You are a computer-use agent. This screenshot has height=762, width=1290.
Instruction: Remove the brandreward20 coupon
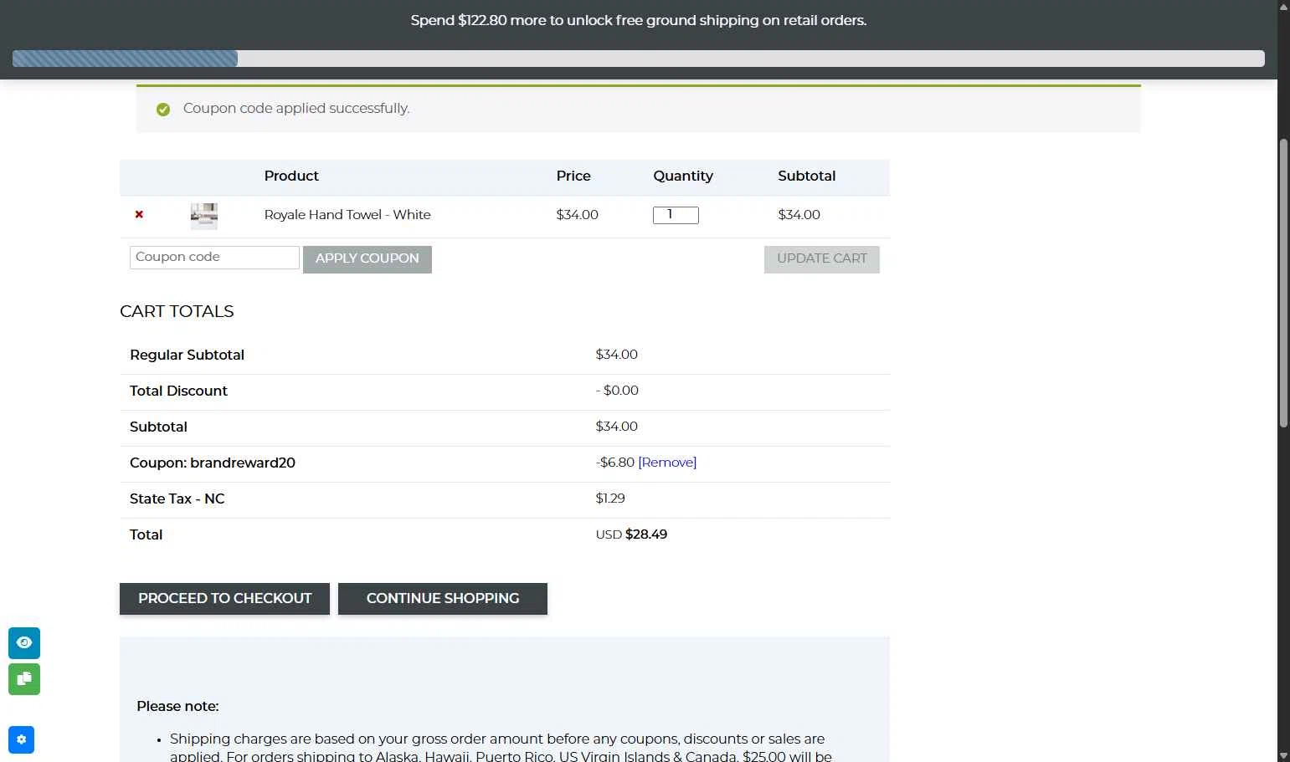(667, 463)
